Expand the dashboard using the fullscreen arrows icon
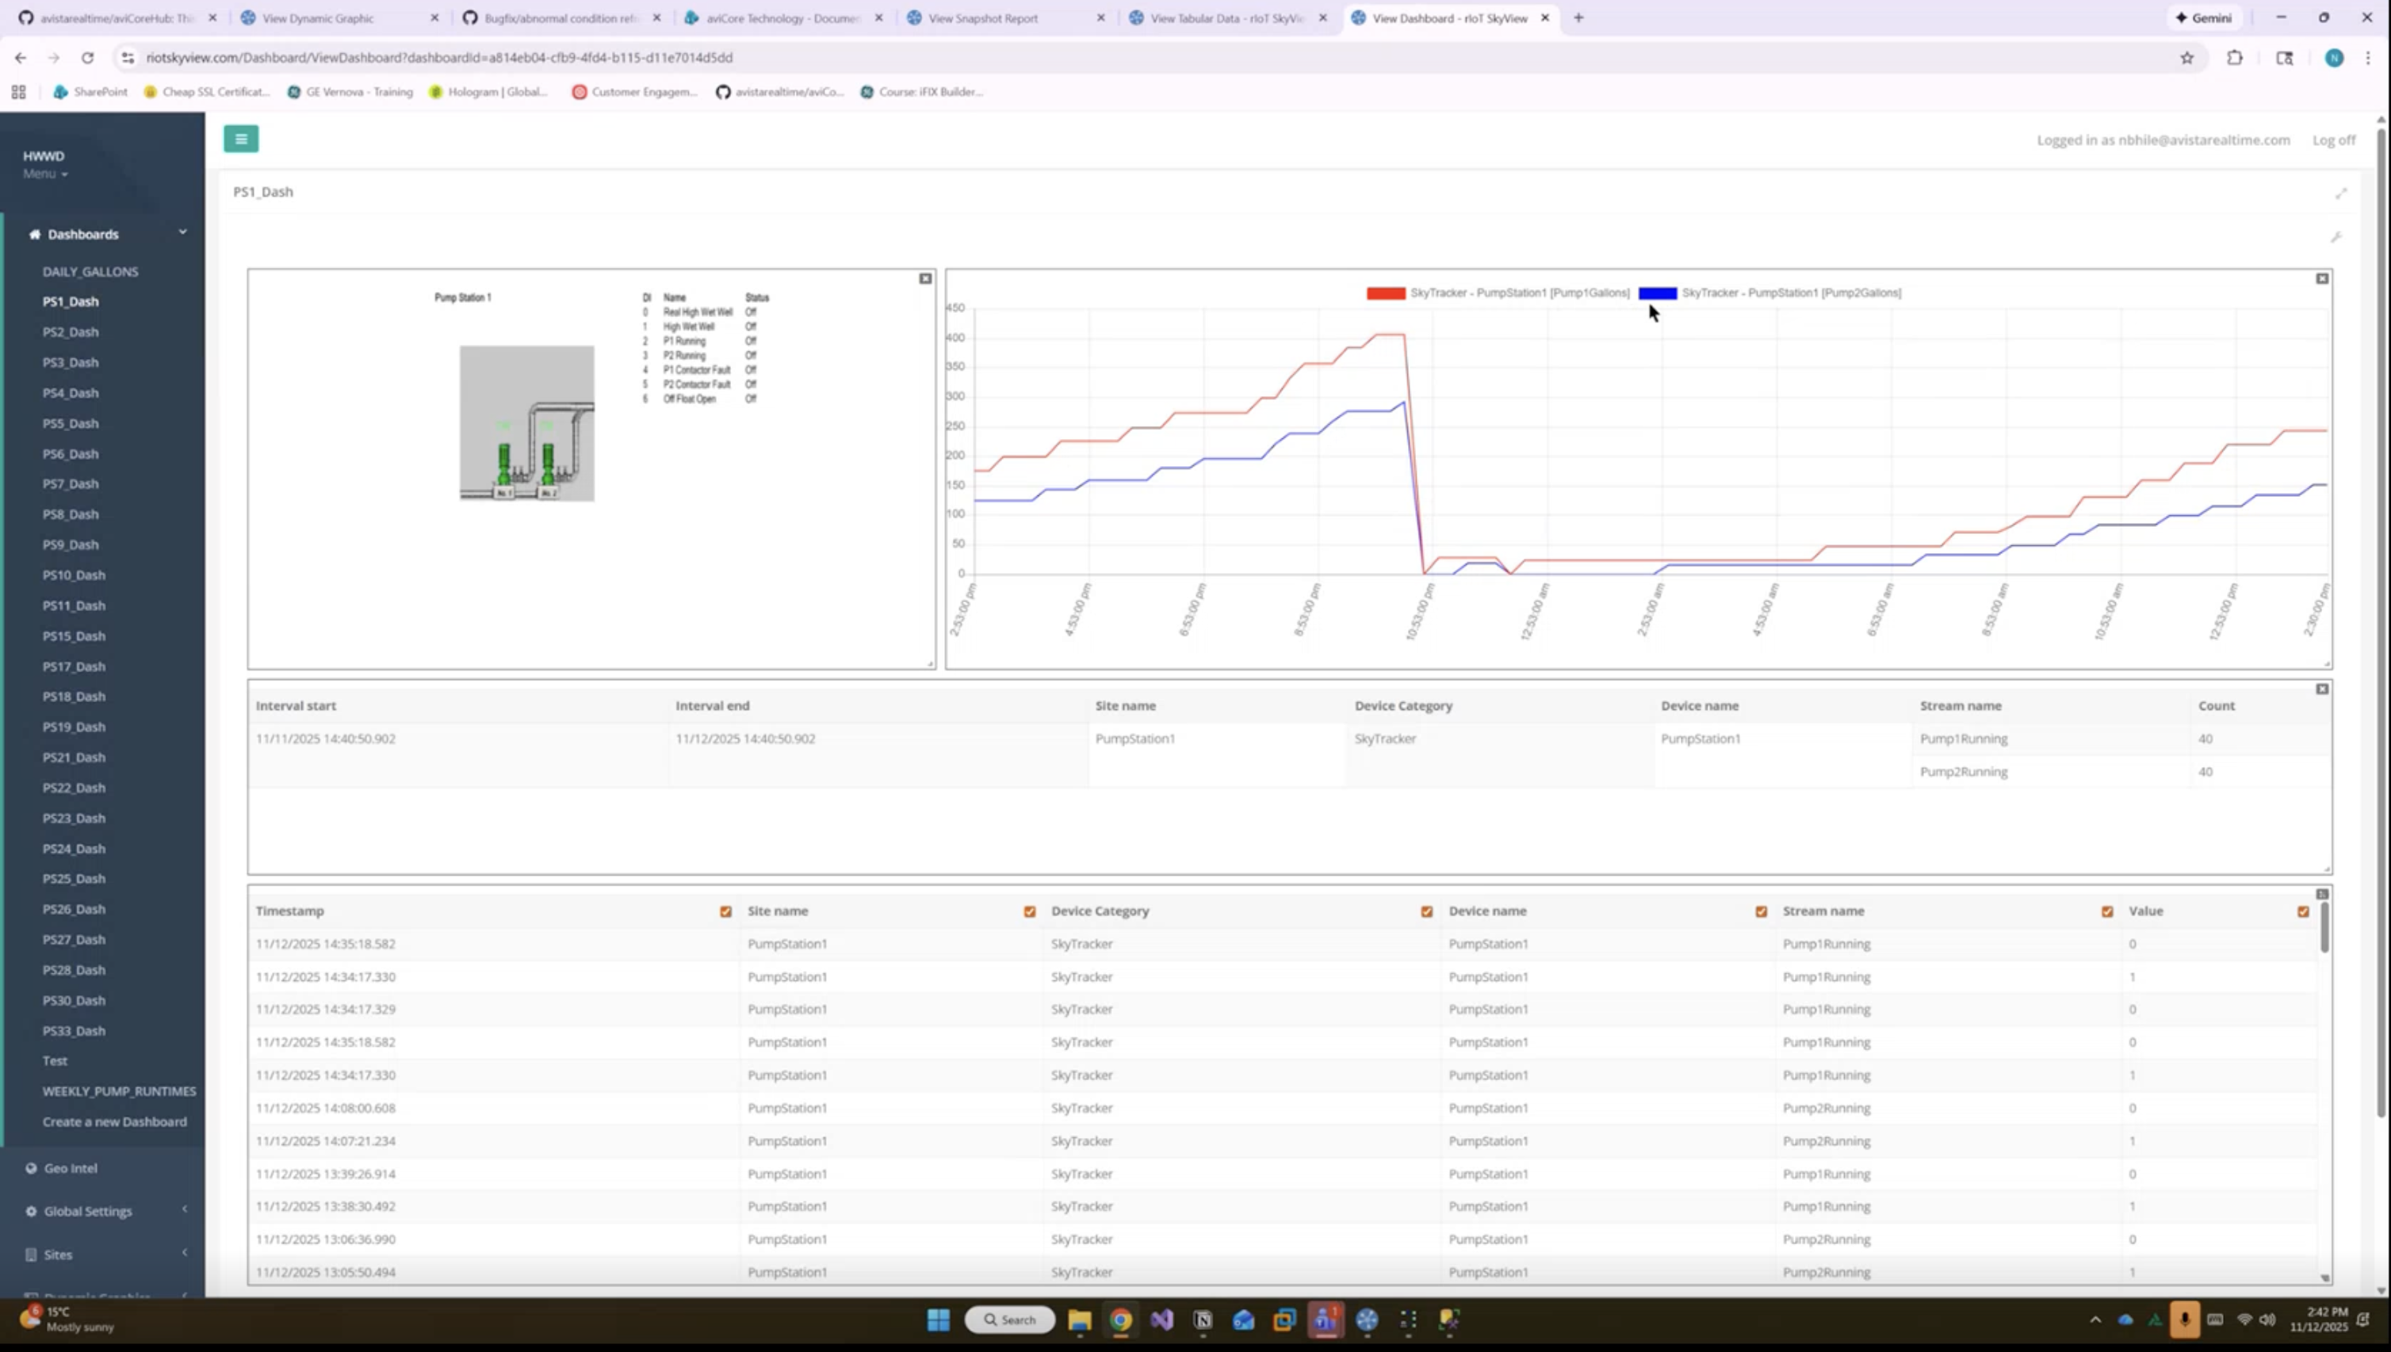This screenshot has width=2391, height=1352. (x=2340, y=193)
